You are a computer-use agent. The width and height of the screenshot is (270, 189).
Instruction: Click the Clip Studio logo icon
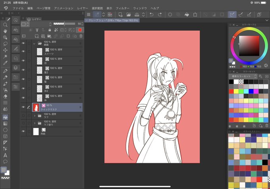6,8
